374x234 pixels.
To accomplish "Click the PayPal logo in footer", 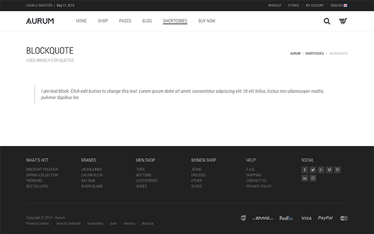I will tap(325, 218).
